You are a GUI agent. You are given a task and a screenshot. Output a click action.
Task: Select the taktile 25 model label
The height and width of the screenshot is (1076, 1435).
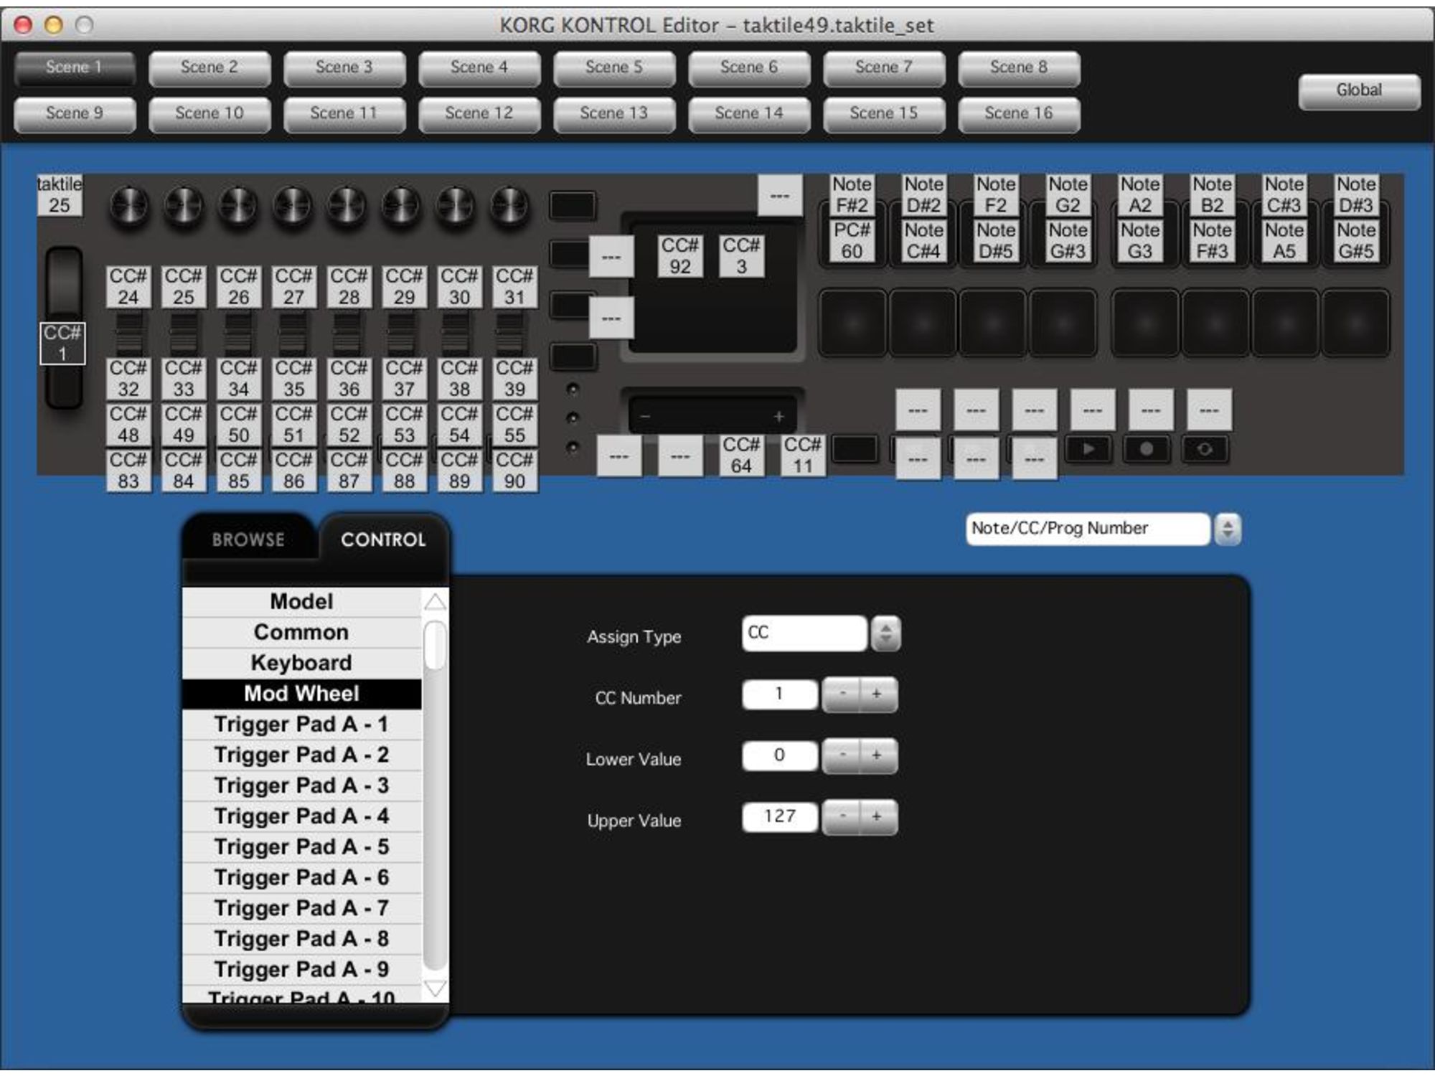pos(60,195)
